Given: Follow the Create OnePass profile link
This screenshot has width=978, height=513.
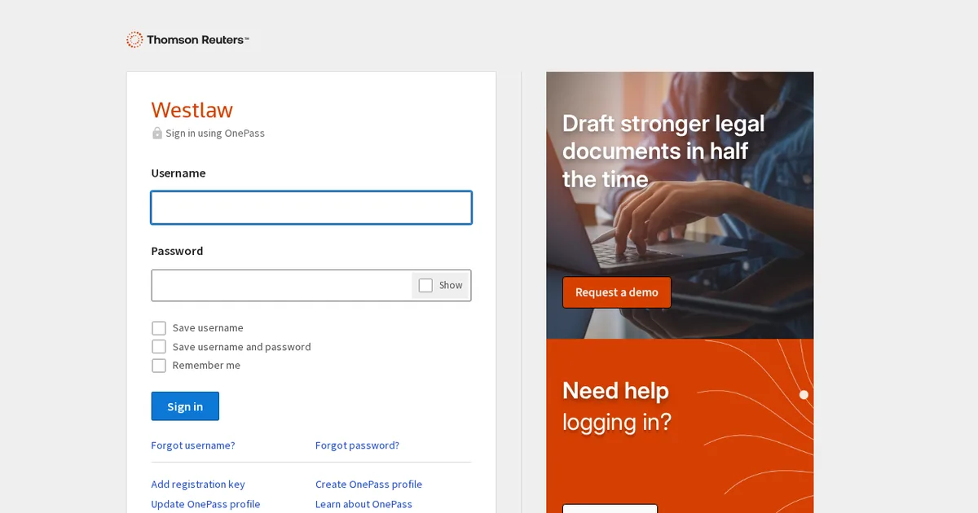Looking at the screenshot, I should 368,484.
